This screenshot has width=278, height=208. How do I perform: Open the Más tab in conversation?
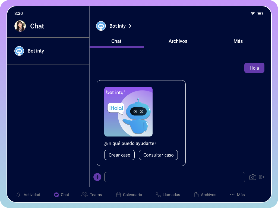pyautogui.click(x=238, y=41)
